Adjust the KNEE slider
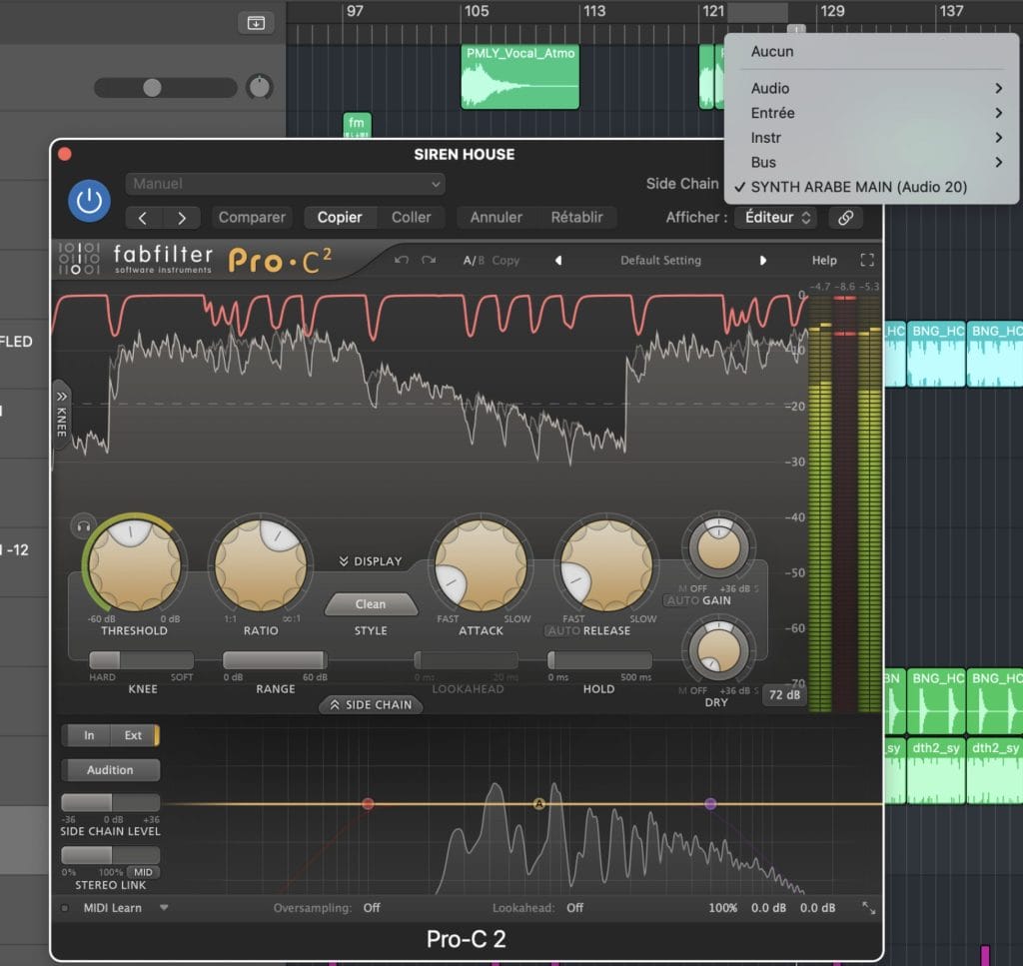The image size is (1023, 966). (141, 660)
